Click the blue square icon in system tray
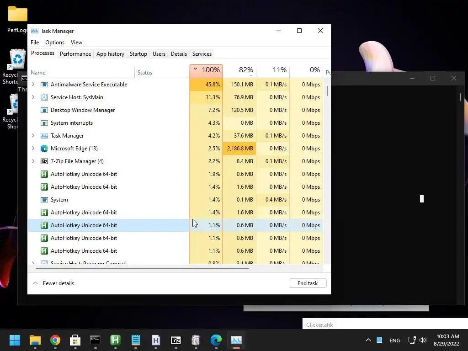468x351 pixels. click(379, 340)
